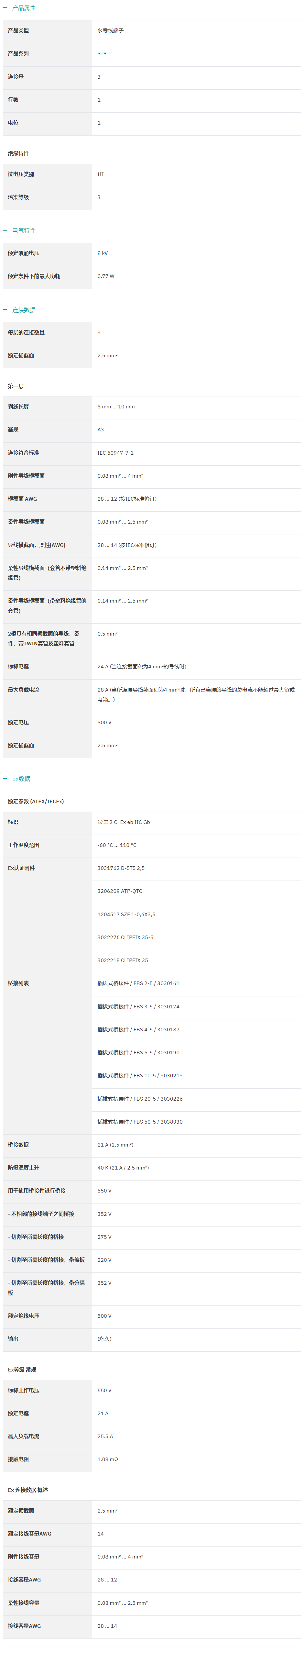Click the 行数 row label
The width and height of the screenshot is (303, 1653).
click(13, 100)
